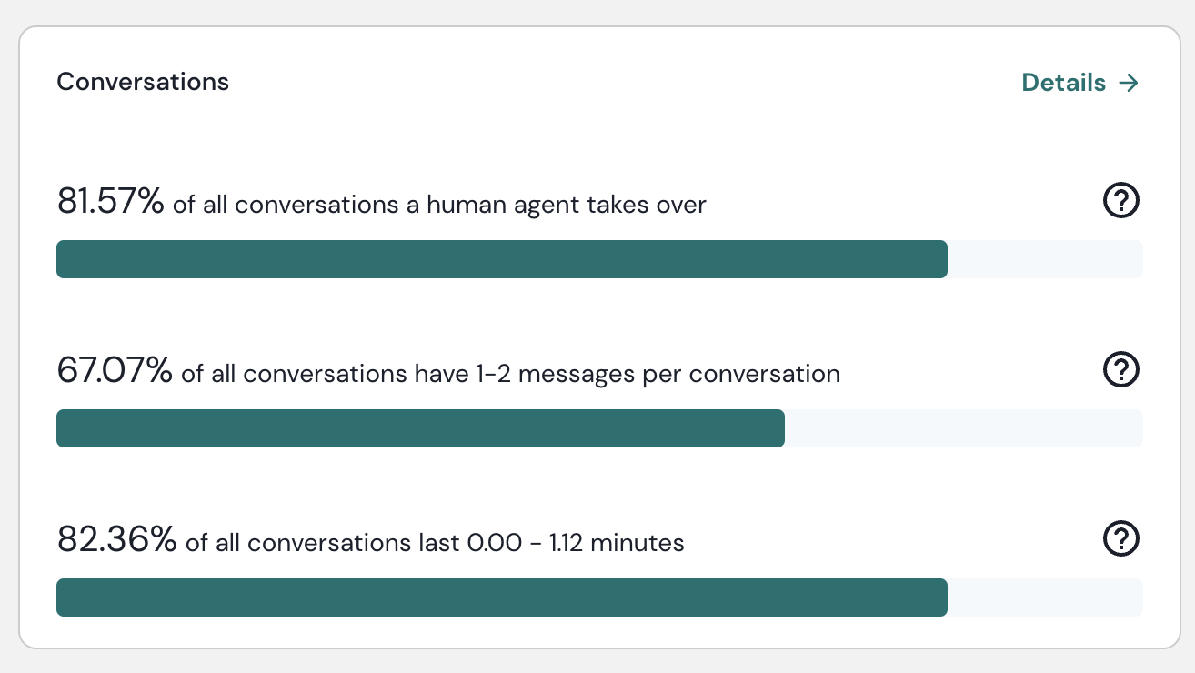Select the 82.36% figure
The width and height of the screenshot is (1195, 673).
pos(115,539)
